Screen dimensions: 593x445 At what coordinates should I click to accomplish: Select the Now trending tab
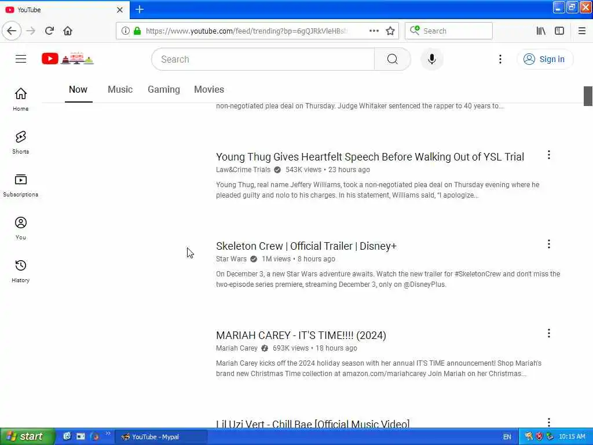[78, 90]
